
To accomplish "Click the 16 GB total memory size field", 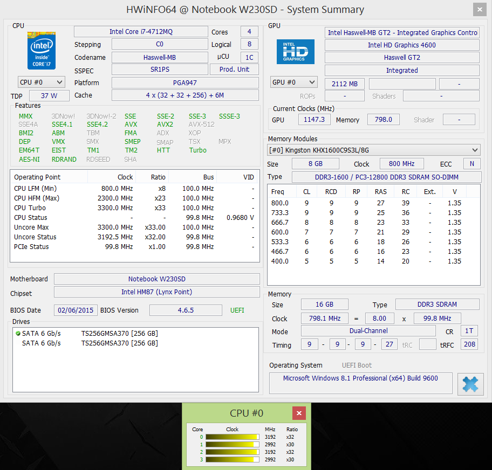I will pyautogui.click(x=324, y=305).
